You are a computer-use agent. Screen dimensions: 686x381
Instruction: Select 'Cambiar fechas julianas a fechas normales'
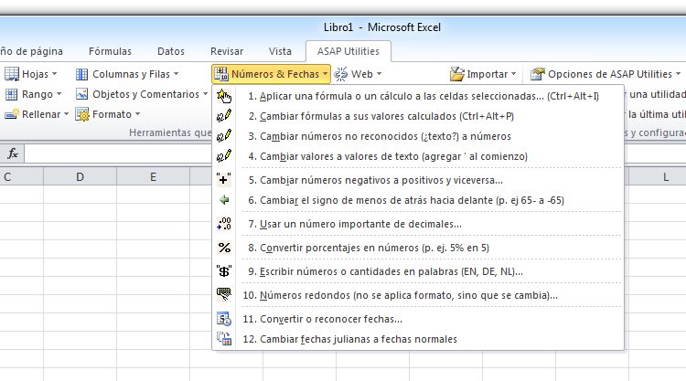click(418, 339)
